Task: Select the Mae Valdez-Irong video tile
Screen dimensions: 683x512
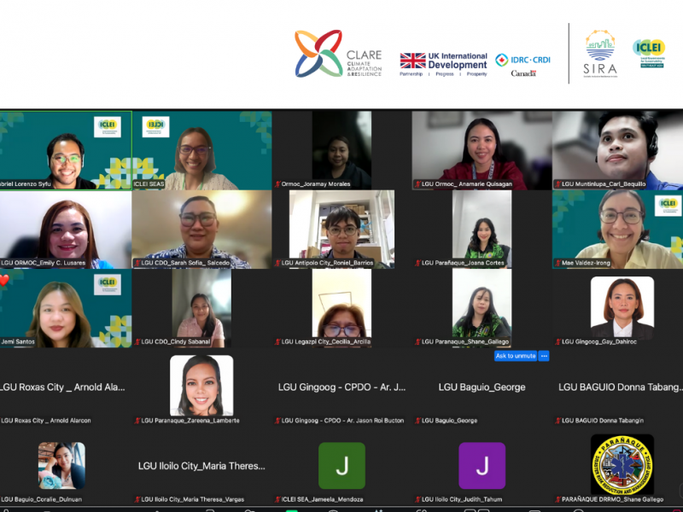Action: pos(616,229)
